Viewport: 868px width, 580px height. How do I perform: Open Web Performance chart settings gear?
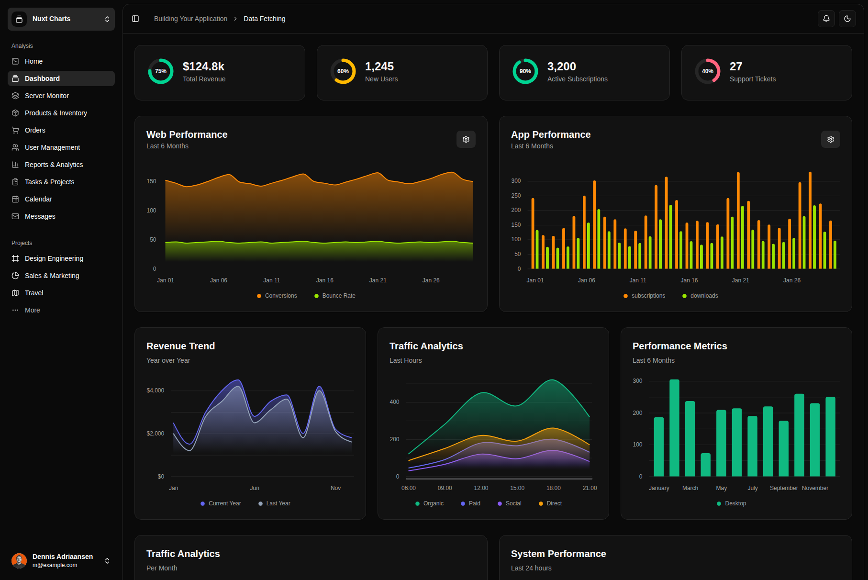pos(466,139)
